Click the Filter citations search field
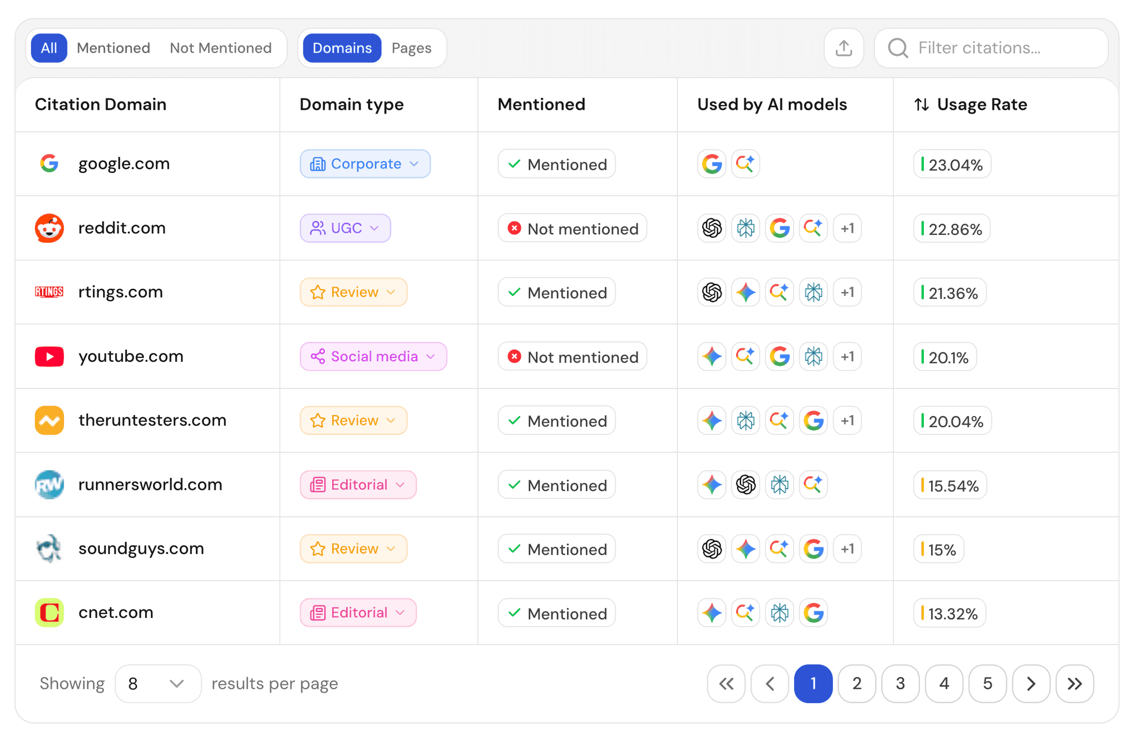This screenshot has height=742, width=1135. click(991, 48)
